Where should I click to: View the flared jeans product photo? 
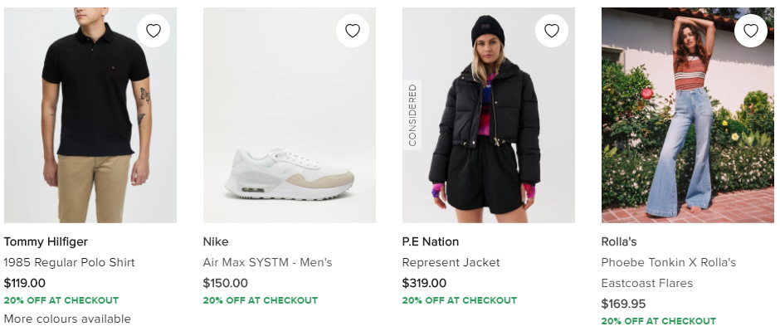tap(687, 114)
